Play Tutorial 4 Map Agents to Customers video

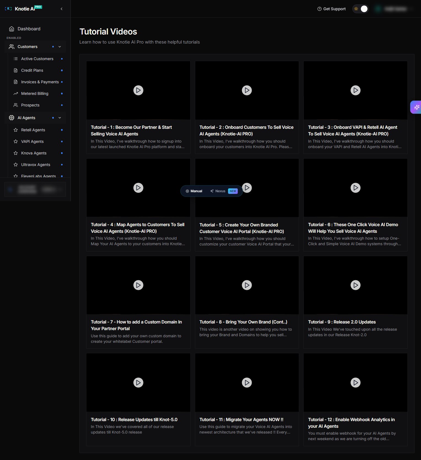coord(138,188)
